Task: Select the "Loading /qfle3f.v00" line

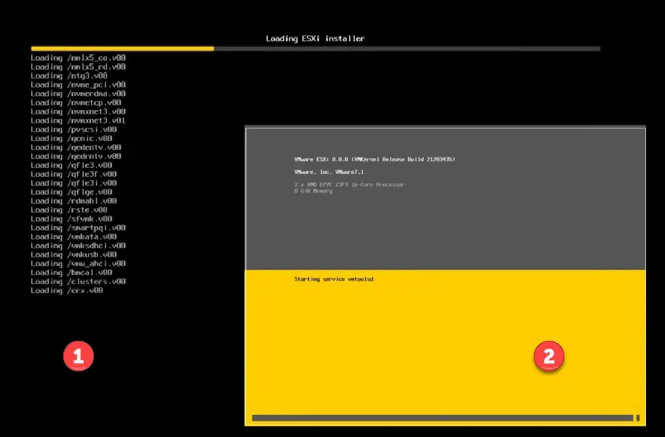Action: point(74,174)
